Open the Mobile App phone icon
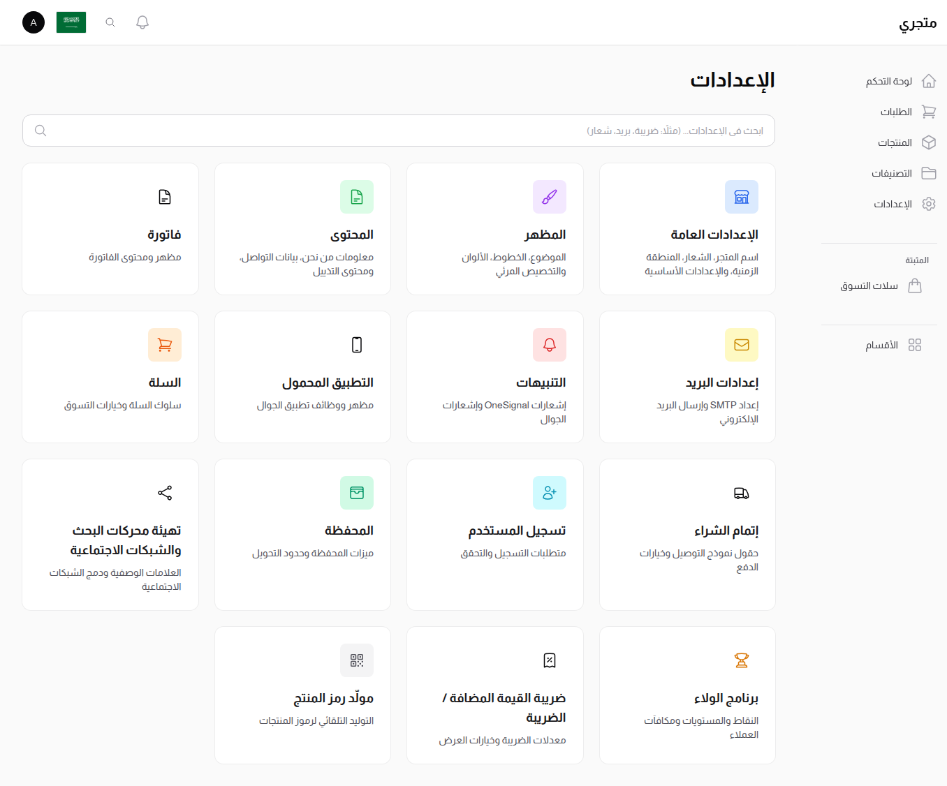 [357, 344]
